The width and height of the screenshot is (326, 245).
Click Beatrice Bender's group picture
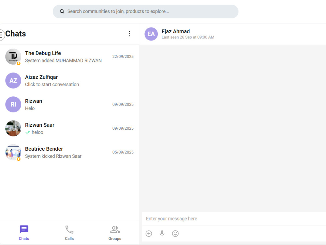13,152
